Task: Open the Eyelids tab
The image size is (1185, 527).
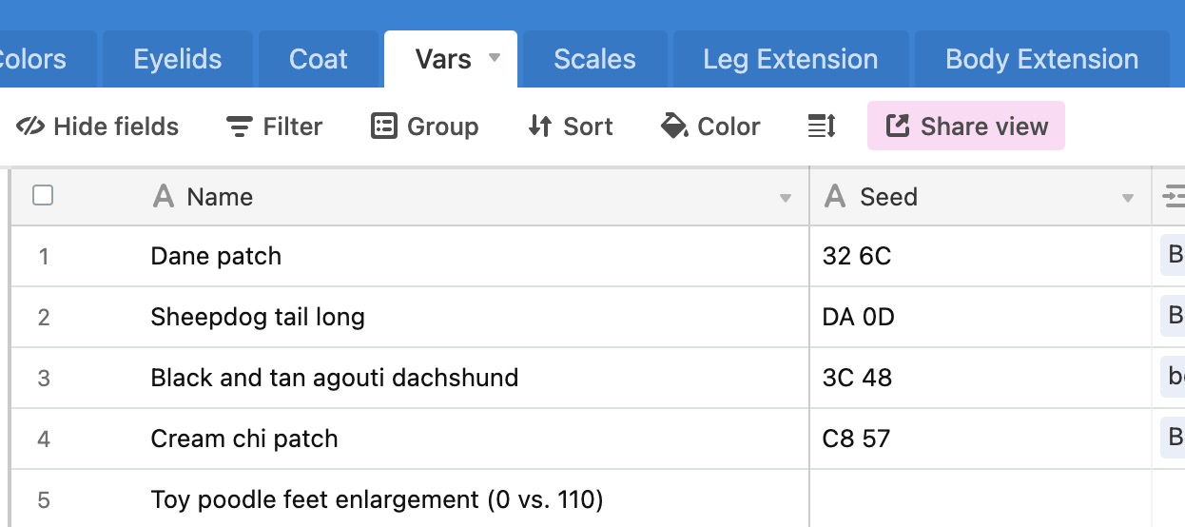Action: 178,59
